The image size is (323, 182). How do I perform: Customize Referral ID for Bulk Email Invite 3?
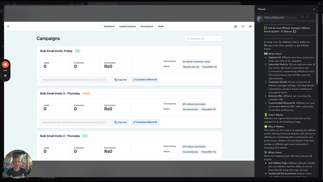[x=145, y=122]
